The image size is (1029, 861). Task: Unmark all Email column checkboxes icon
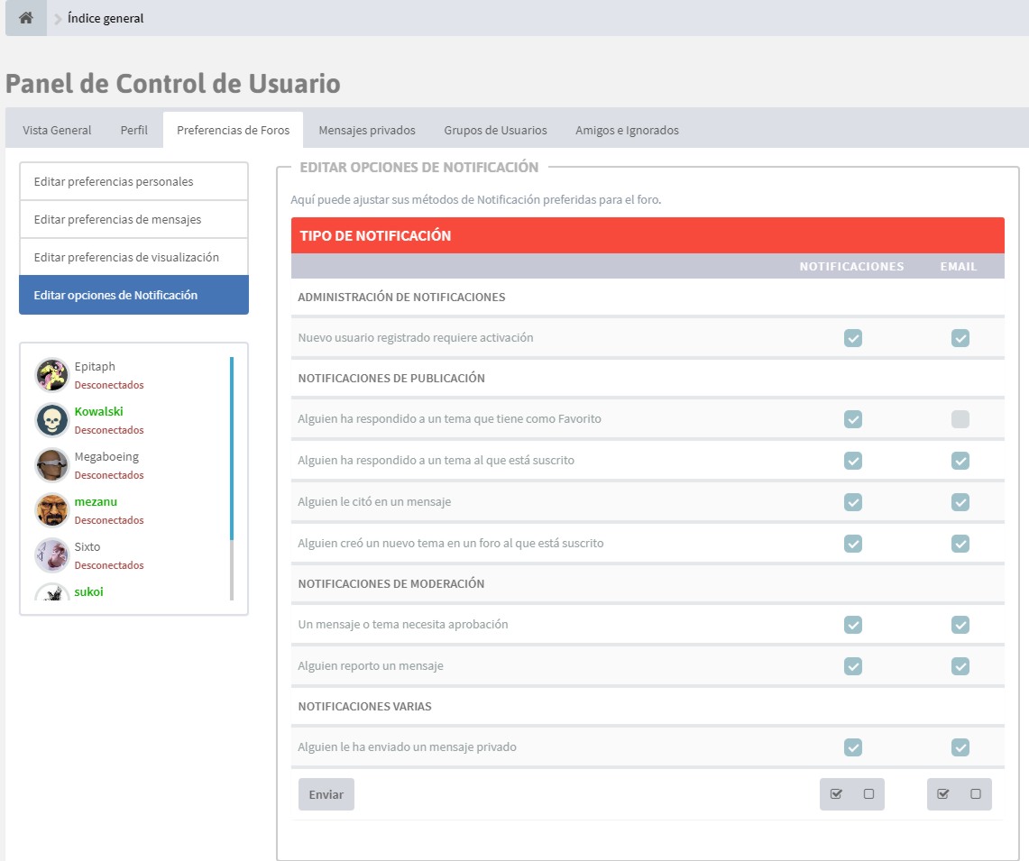coord(976,794)
